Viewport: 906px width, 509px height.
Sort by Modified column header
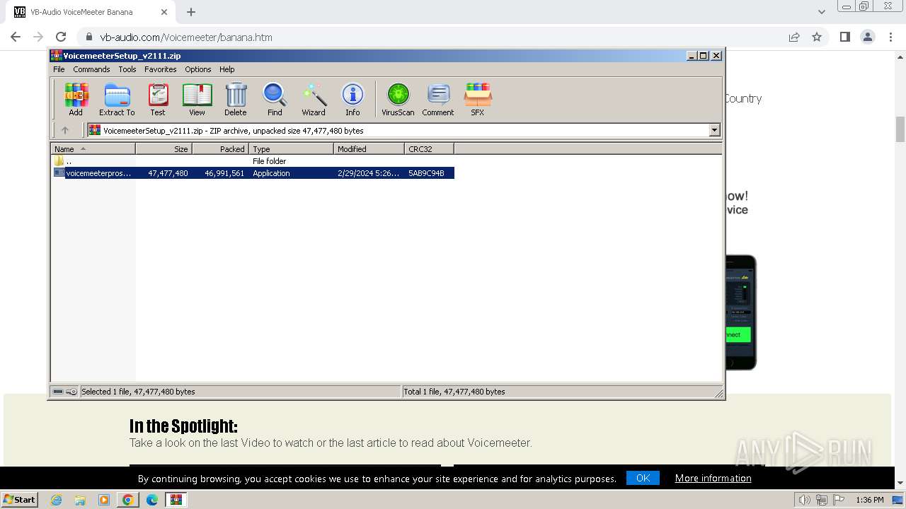[x=369, y=149]
